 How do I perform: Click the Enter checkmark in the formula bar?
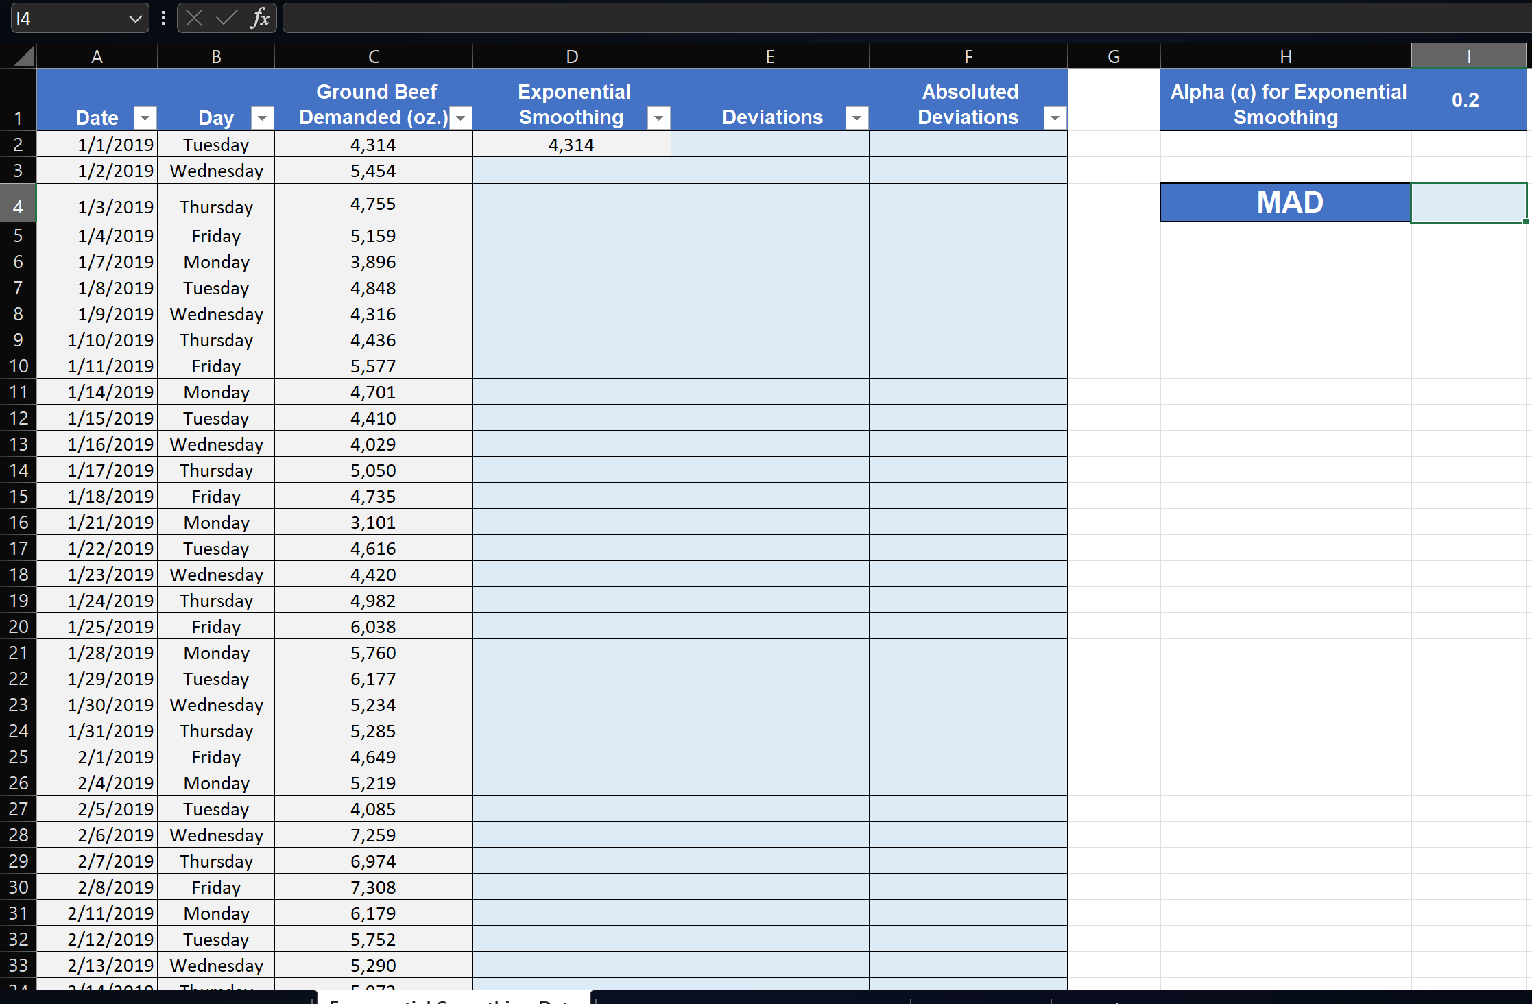pos(226,18)
